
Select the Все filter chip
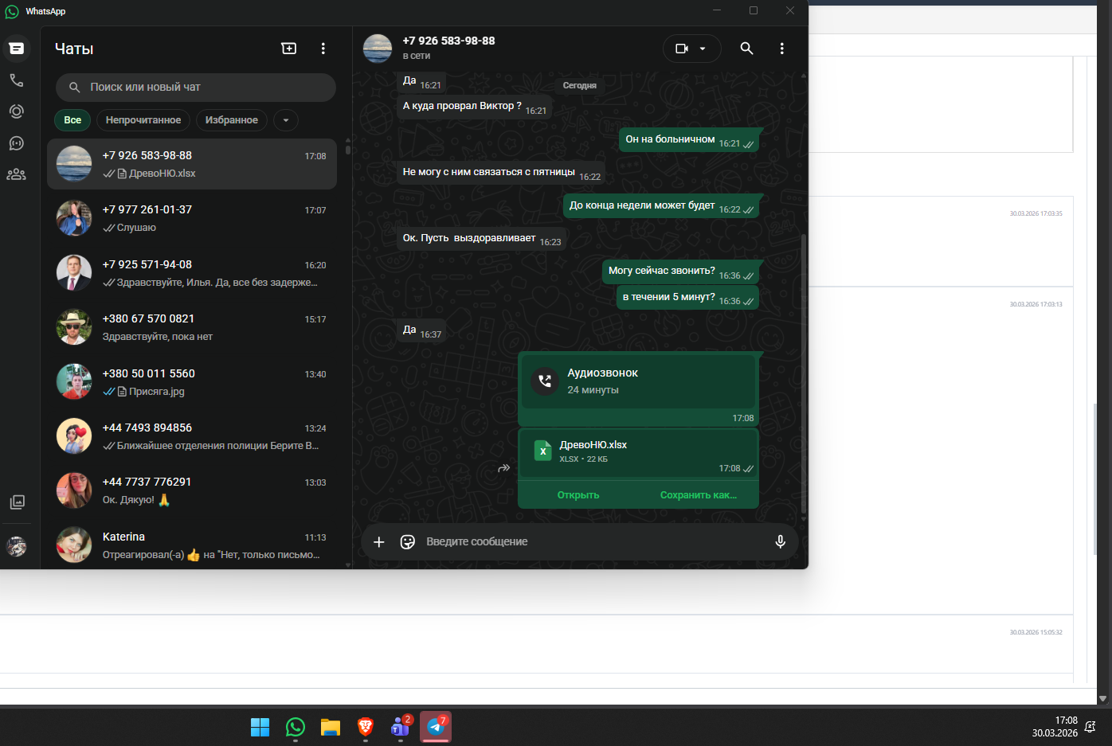pos(72,120)
